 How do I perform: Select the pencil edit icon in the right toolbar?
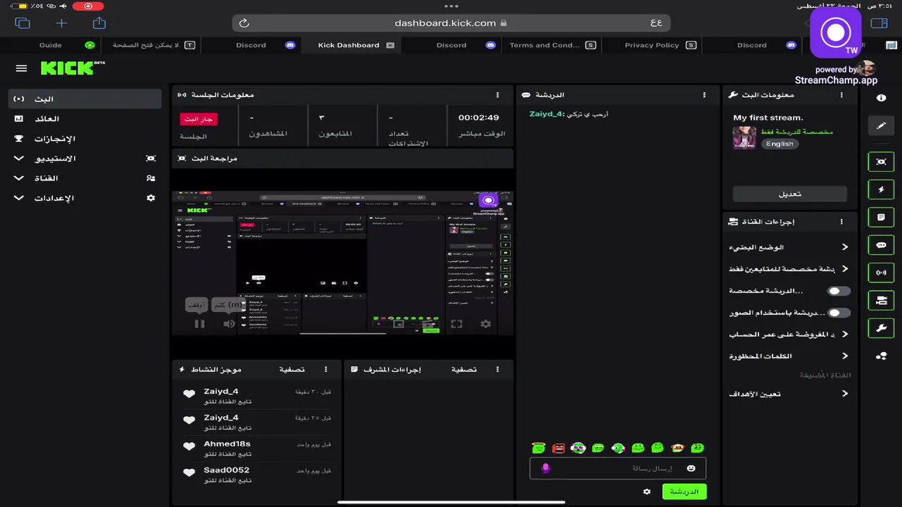[881, 125]
